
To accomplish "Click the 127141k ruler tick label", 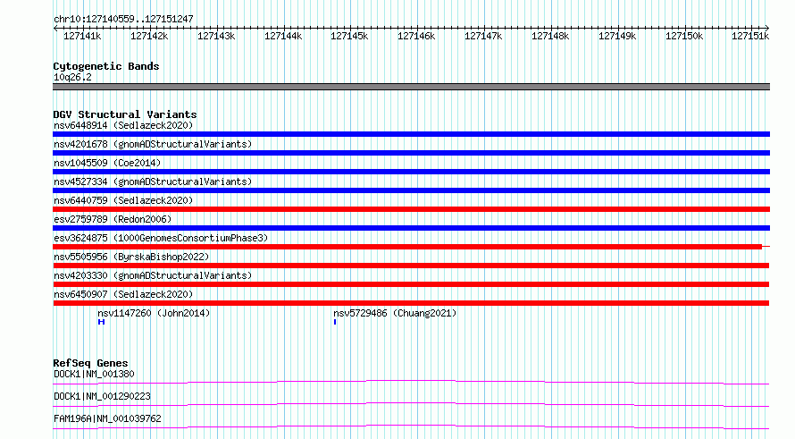I will [x=82, y=36].
